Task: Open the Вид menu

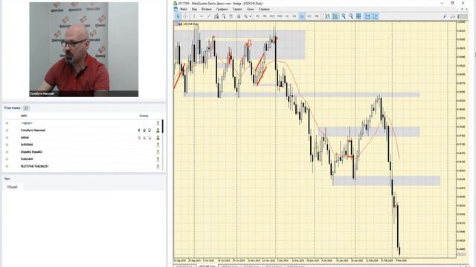Action: (194, 9)
